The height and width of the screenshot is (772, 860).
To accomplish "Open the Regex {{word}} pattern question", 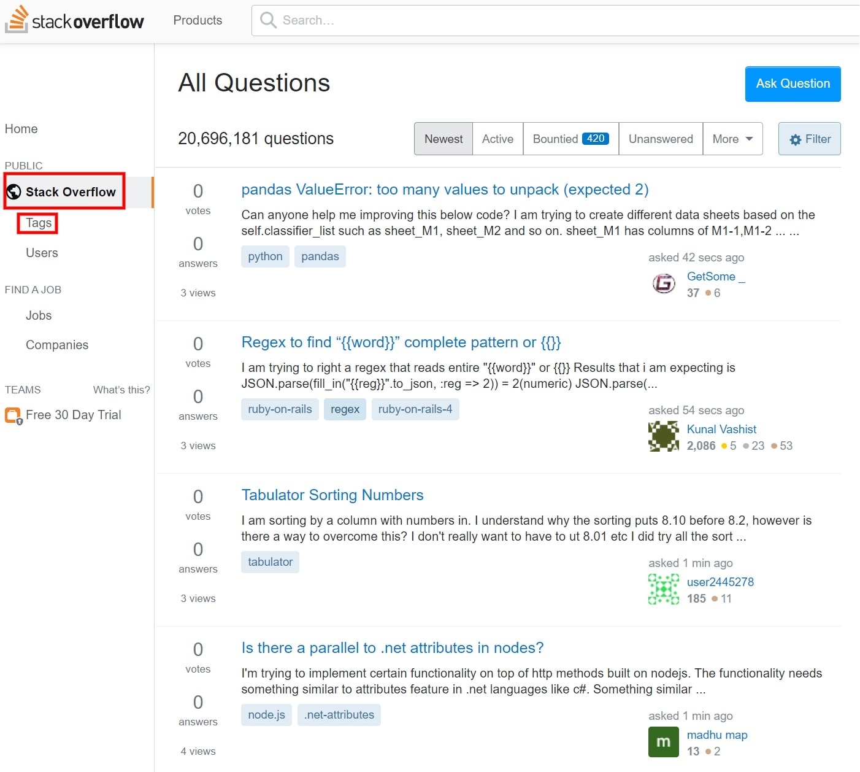I will click(x=401, y=342).
